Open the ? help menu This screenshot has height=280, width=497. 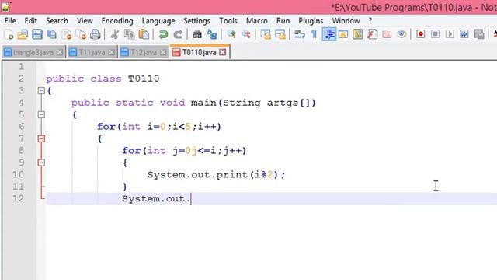click(x=370, y=21)
